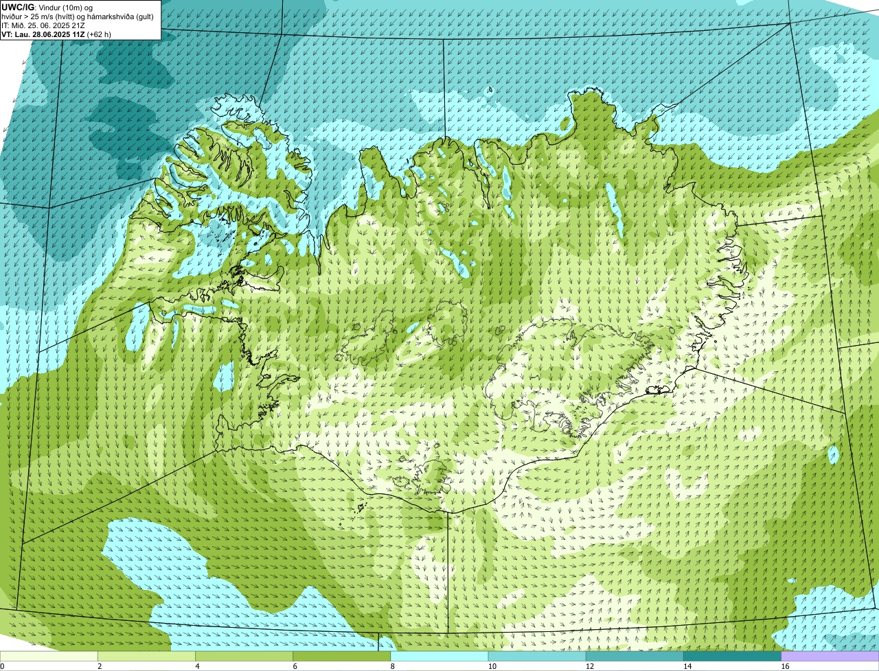Viewport: 879px width, 671px height.
Task: Click the legend scale label "14"
Action: 686,666
